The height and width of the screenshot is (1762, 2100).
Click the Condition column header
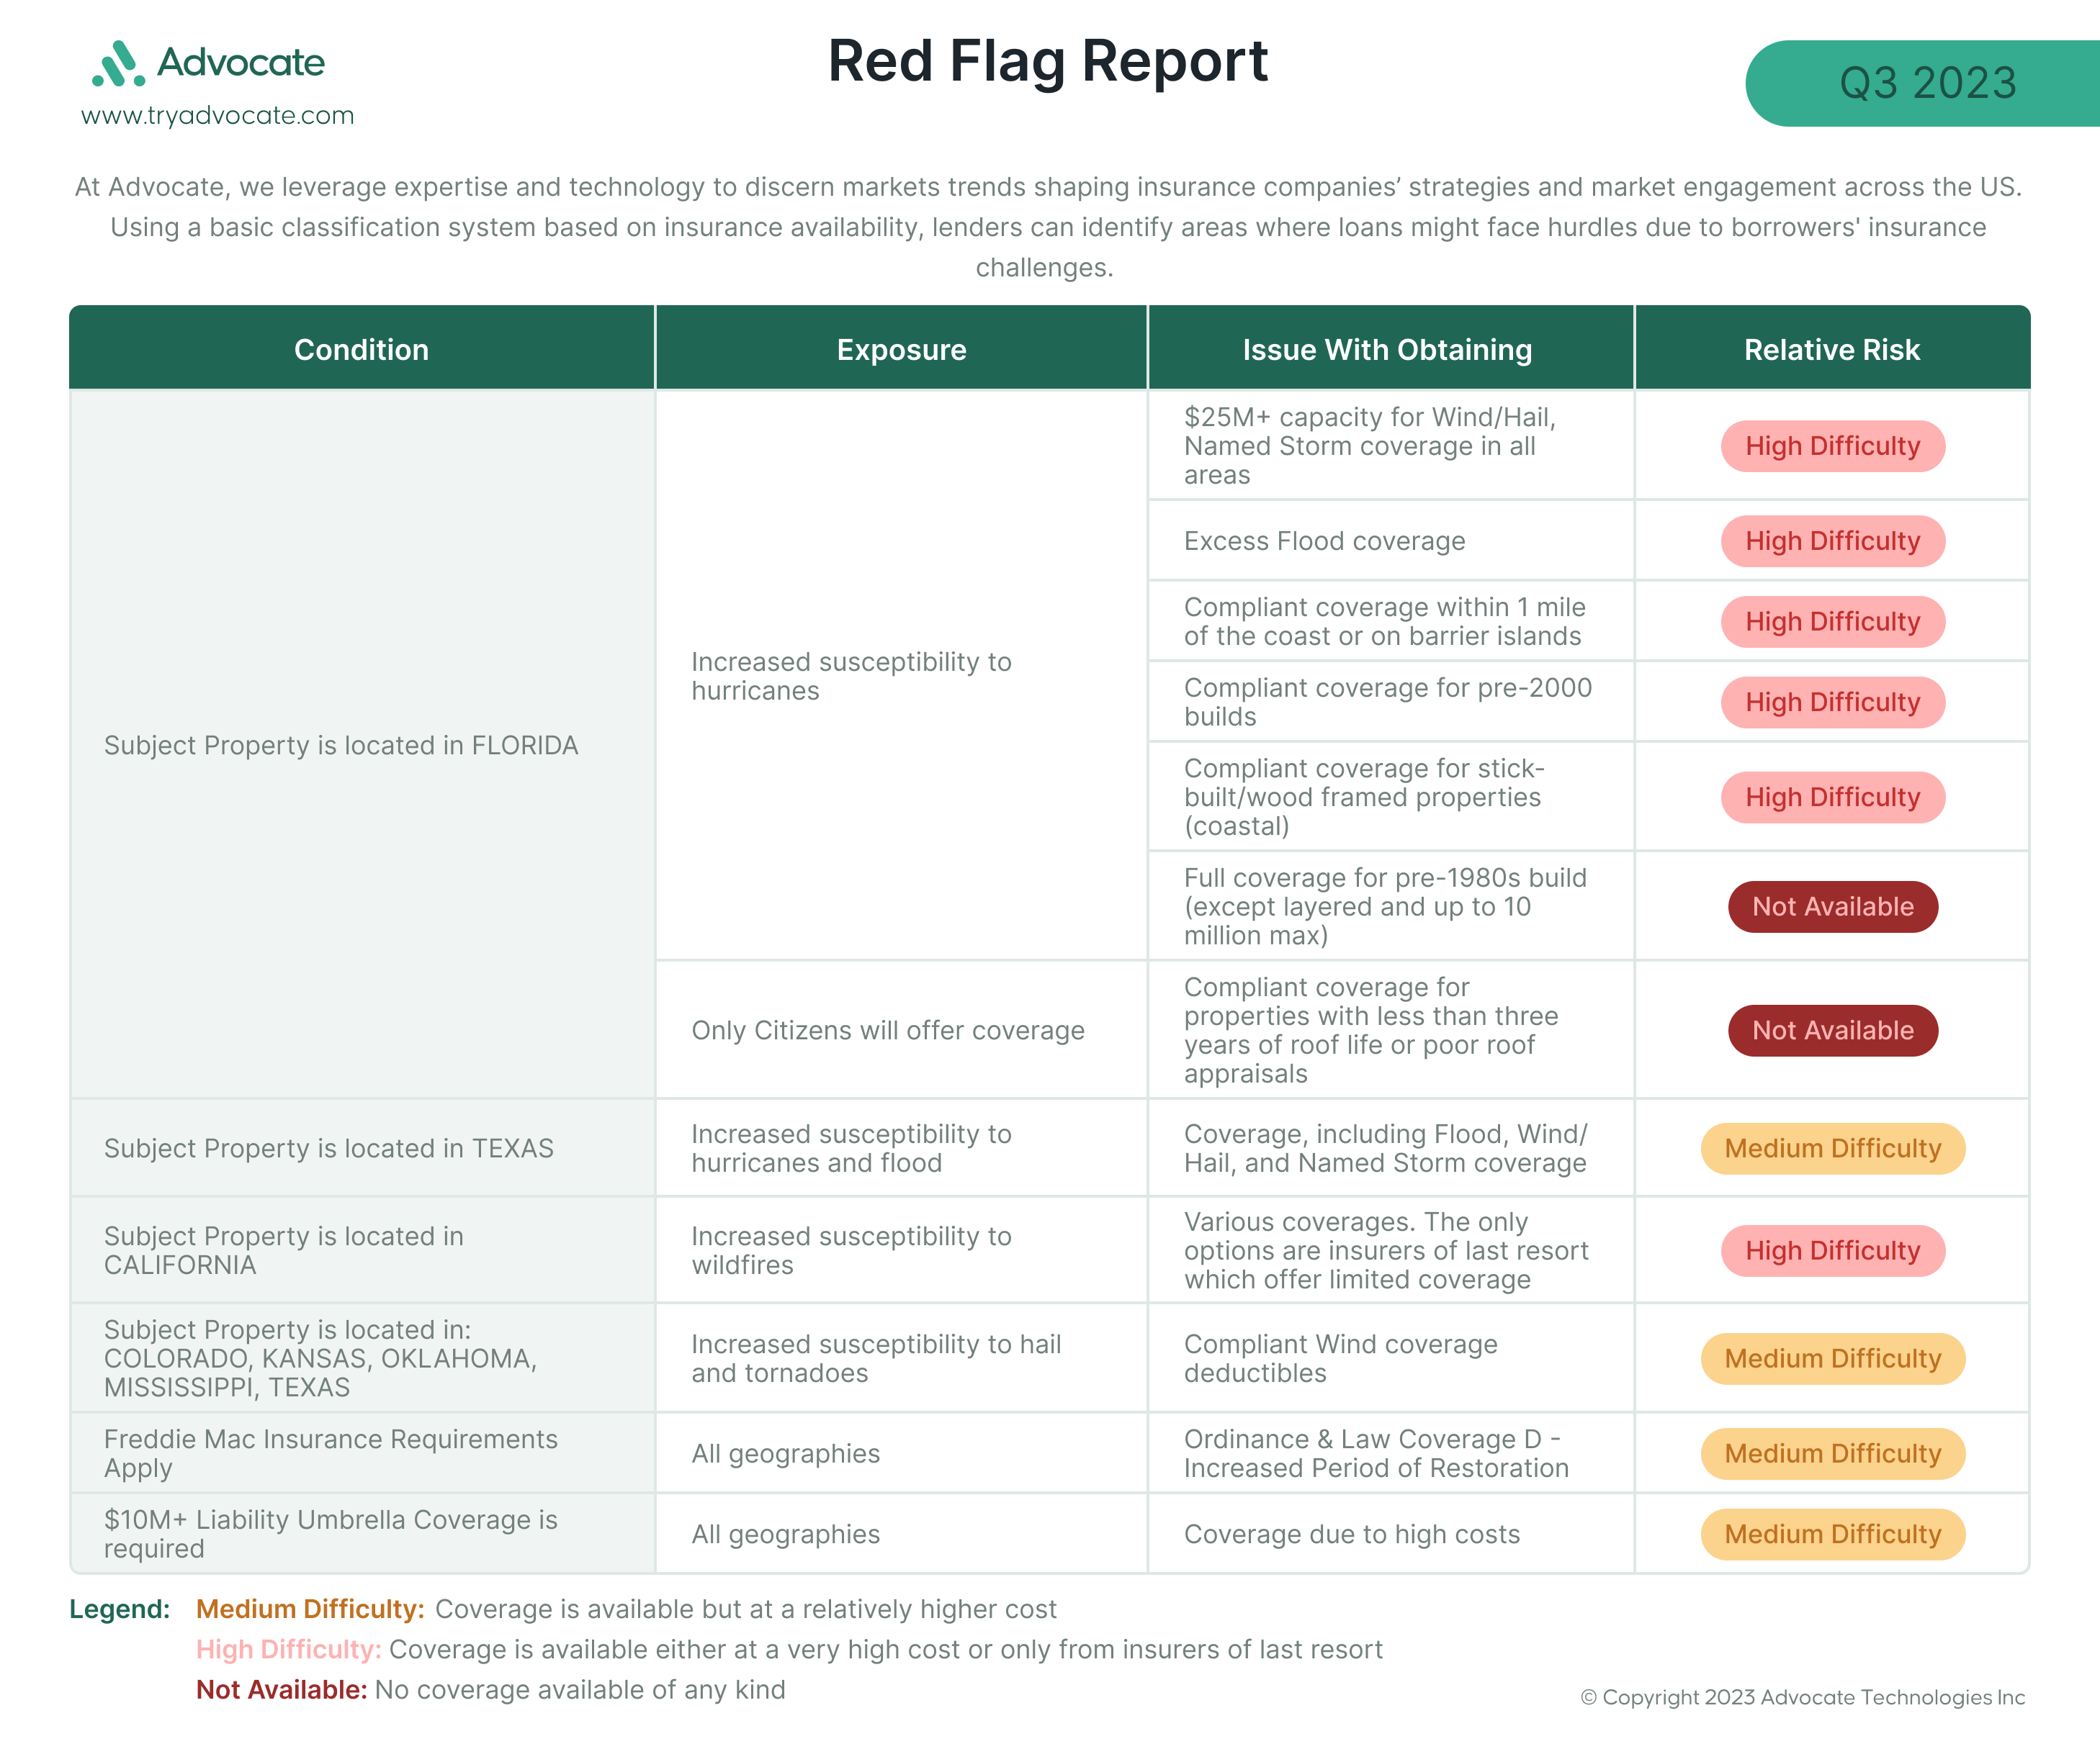pyautogui.click(x=362, y=348)
